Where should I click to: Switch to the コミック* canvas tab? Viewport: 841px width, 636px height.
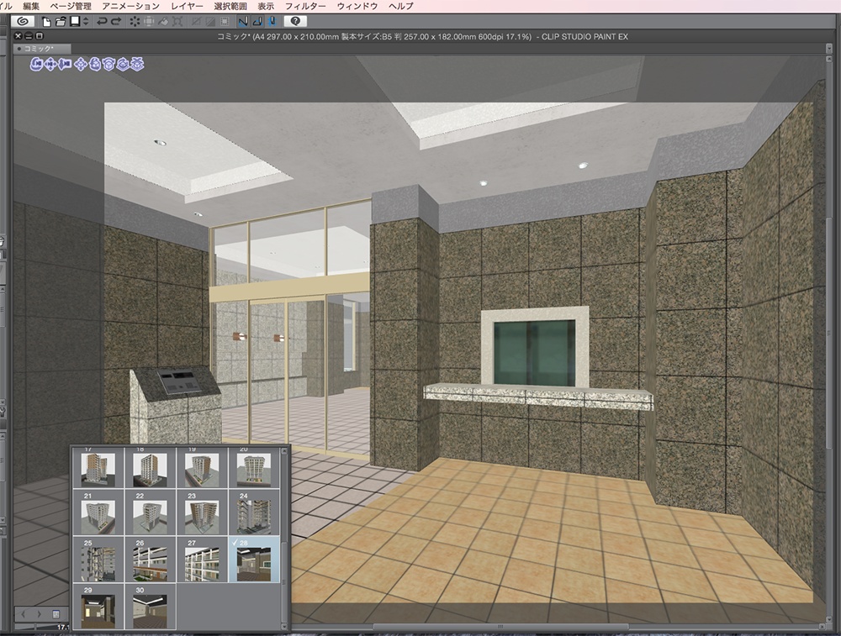point(42,48)
